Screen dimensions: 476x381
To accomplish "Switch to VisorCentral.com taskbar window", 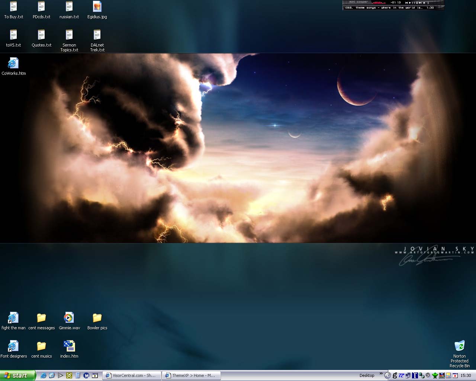I will click(132, 375).
